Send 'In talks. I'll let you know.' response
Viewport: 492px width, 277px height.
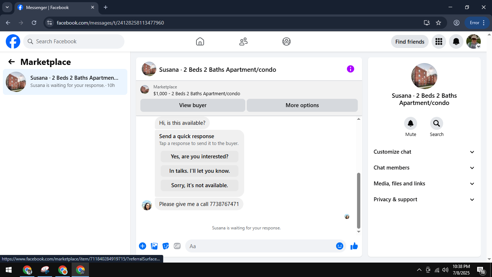(200, 171)
